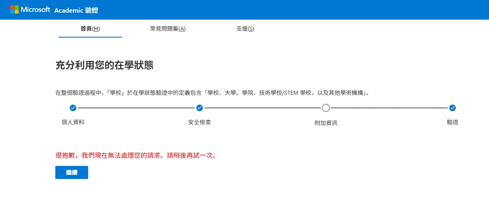Click progress line between 安全檢查 and 附加資訊
Image resolution: width=489 pixels, height=208 pixels.
[262, 108]
